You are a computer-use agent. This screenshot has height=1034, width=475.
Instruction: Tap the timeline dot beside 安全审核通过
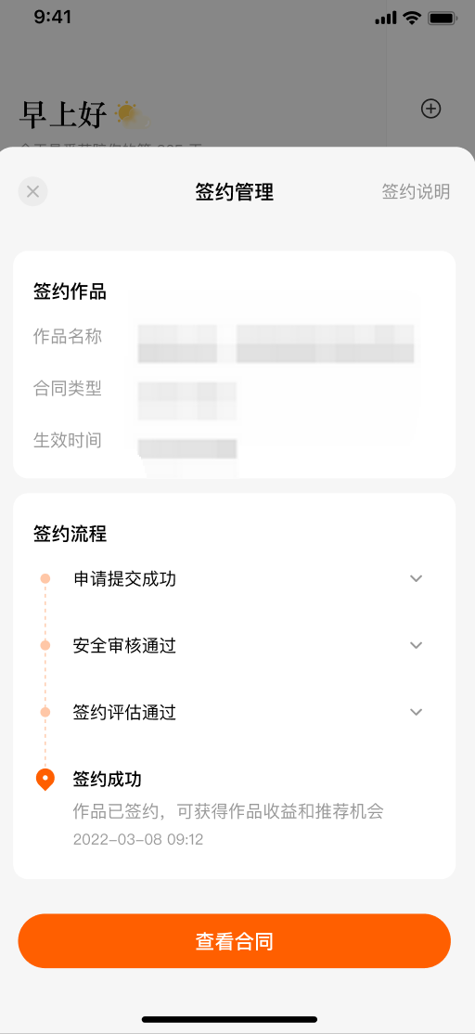coord(45,645)
